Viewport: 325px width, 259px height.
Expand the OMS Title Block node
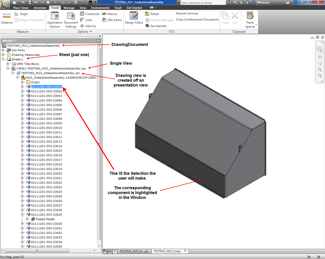click(8, 64)
